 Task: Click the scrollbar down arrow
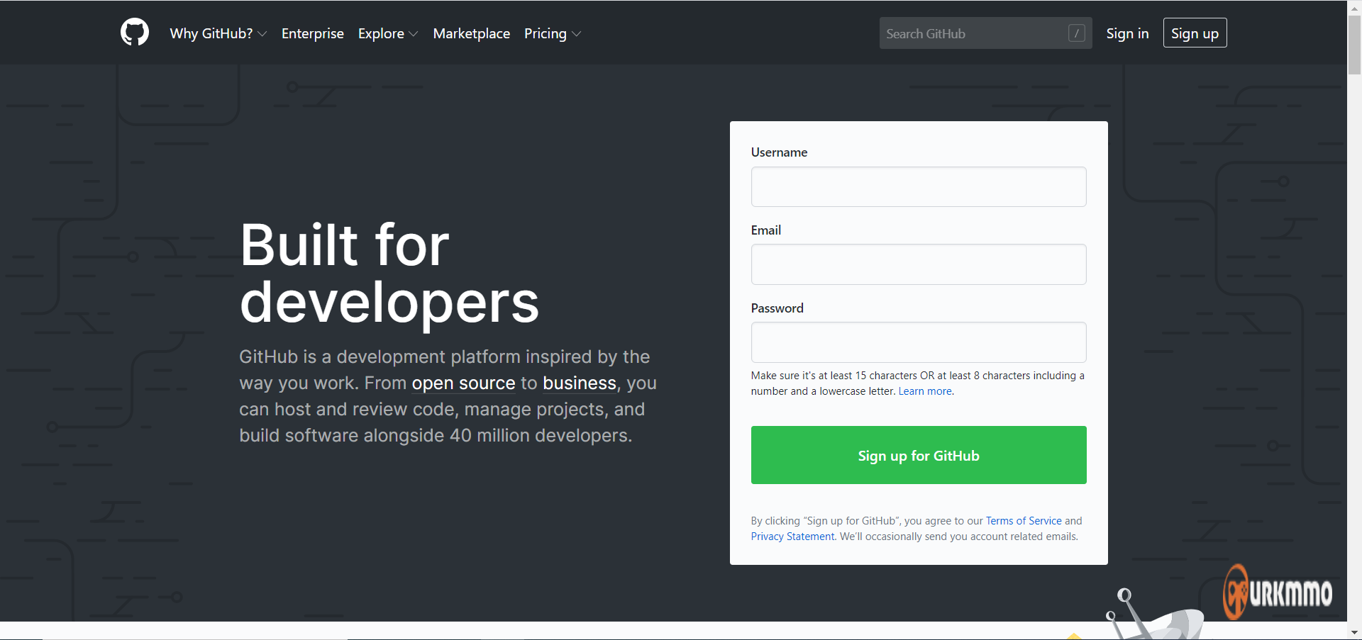pos(1354,632)
